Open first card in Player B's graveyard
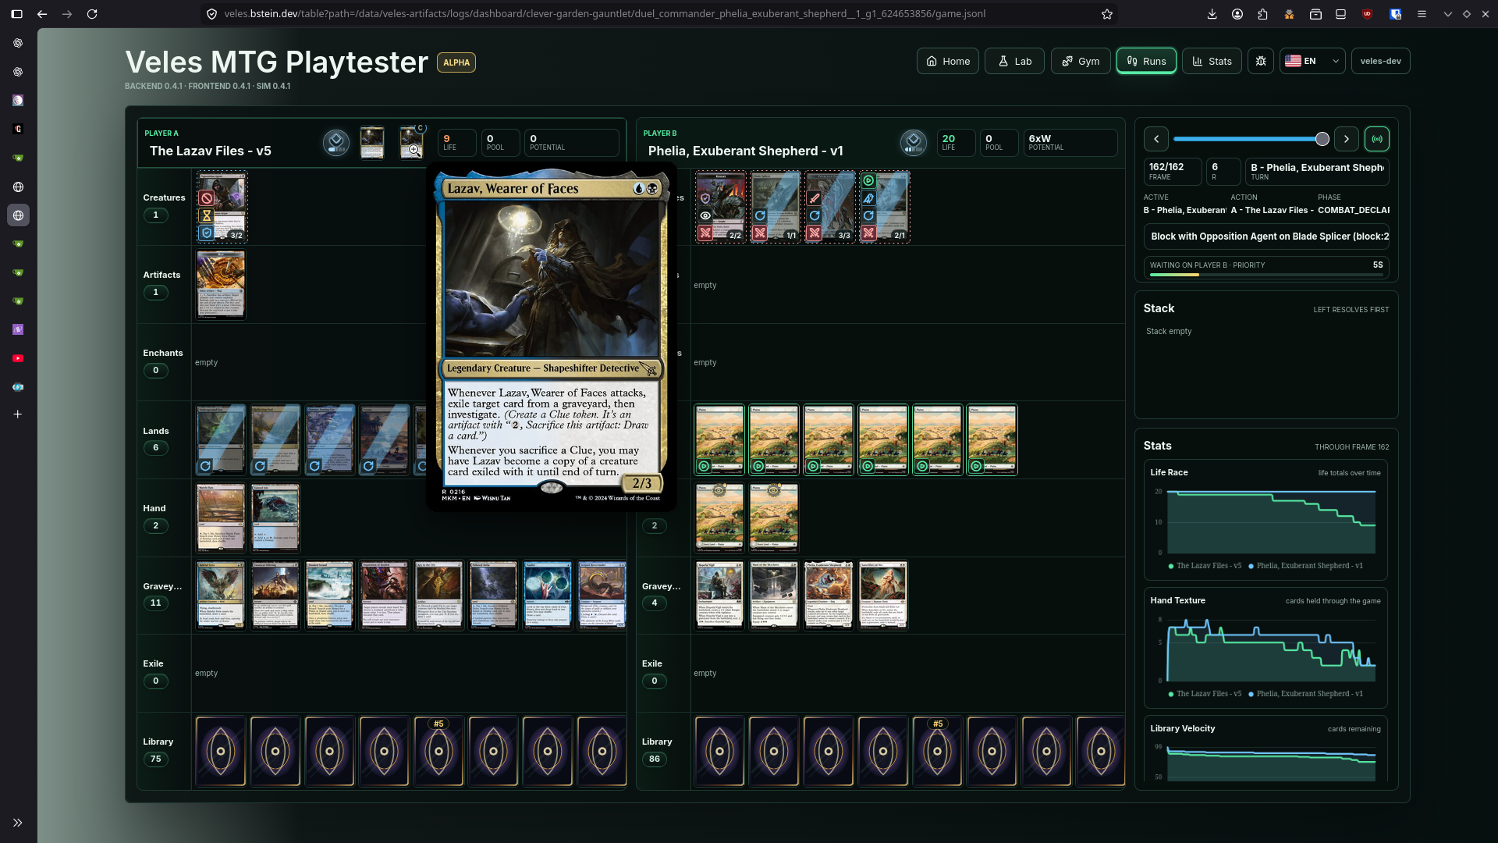This screenshot has width=1498, height=843. pyautogui.click(x=719, y=596)
